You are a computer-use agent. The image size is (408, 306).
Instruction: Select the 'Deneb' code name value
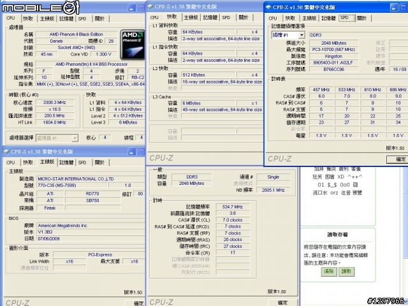[56, 41]
